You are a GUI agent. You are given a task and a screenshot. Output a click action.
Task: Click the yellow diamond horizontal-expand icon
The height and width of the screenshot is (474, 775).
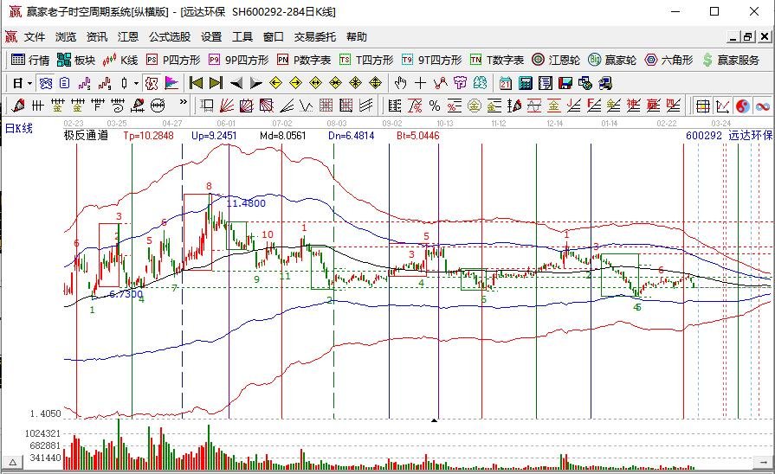click(x=315, y=83)
